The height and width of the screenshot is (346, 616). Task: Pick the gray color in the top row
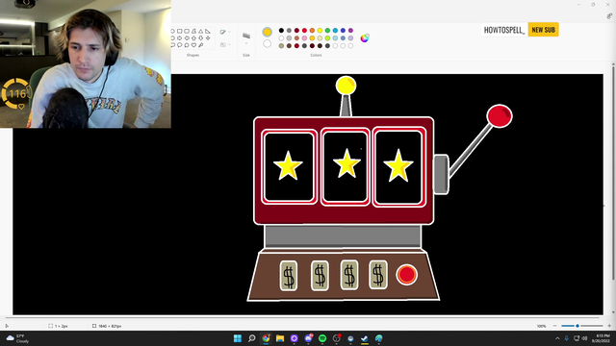289,30
